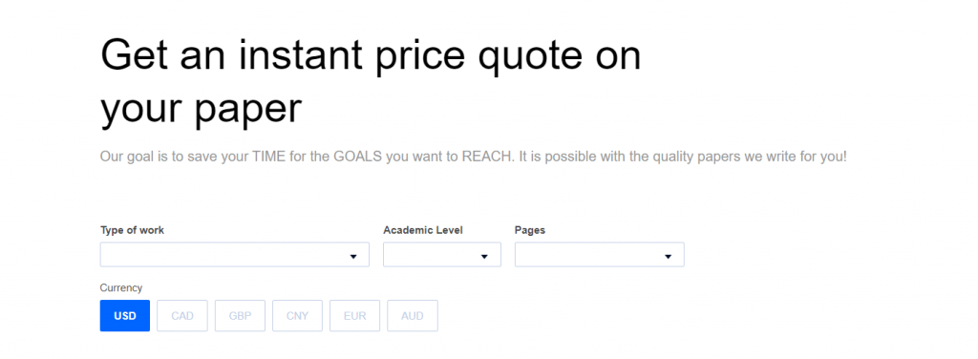Choose AUD currency button

click(x=413, y=316)
